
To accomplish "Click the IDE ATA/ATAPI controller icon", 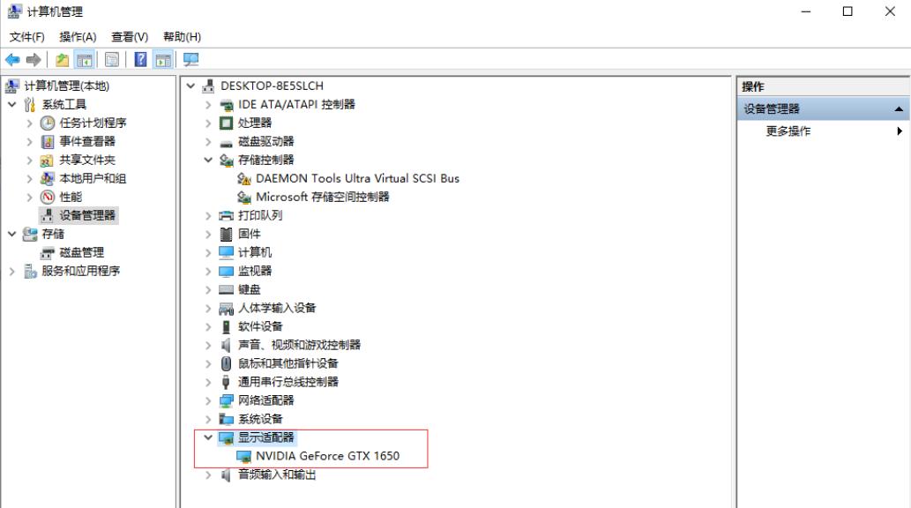I will pyautogui.click(x=226, y=105).
